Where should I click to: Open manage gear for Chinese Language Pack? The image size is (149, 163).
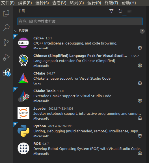point(140,65)
